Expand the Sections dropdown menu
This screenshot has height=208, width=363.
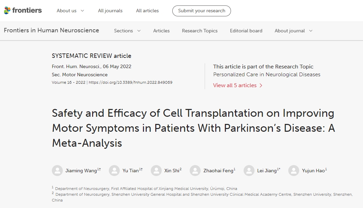tap(127, 31)
